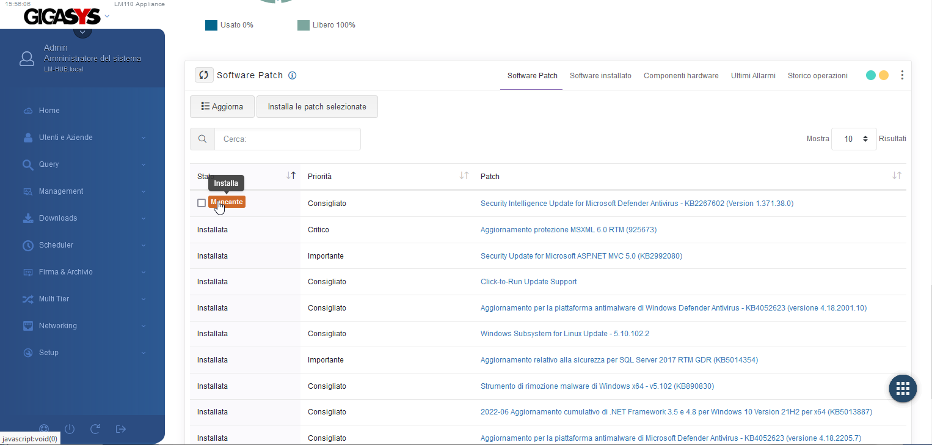
Task: Collapse sidebar using top round chevron button
Action: [x=82, y=32]
